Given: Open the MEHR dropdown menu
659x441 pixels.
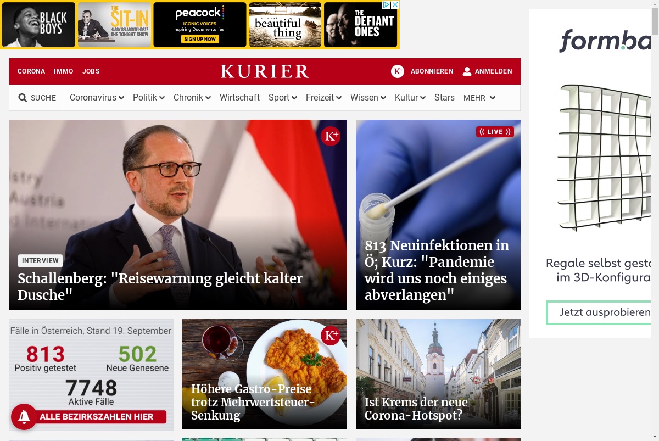Looking at the screenshot, I should pyautogui.click(x=479, y=98).
